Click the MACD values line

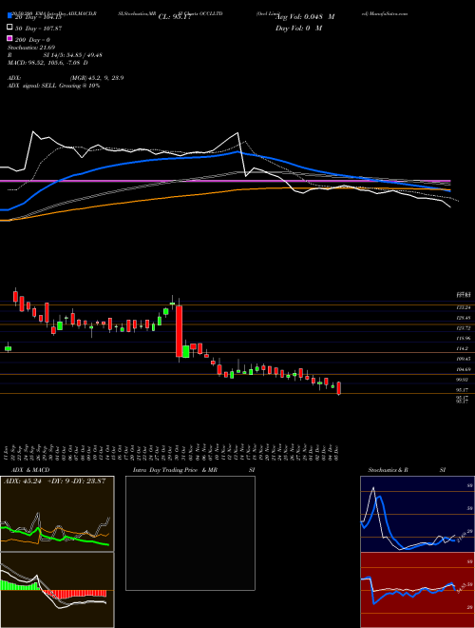pyautogui.click(x=47, y=63)
